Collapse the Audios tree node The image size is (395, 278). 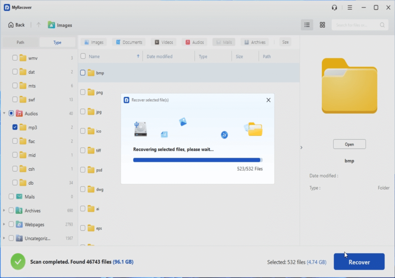(4, 113)
